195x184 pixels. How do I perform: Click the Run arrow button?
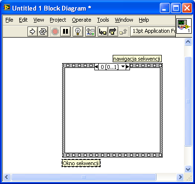[33, 31]
